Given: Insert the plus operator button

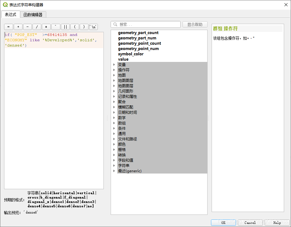Looking at the screenshot, I should [18, 27].
